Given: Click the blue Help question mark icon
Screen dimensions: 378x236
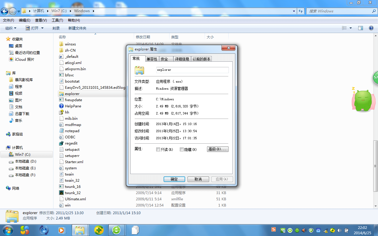Looking at the screenshot, I should tap(371, 28).
